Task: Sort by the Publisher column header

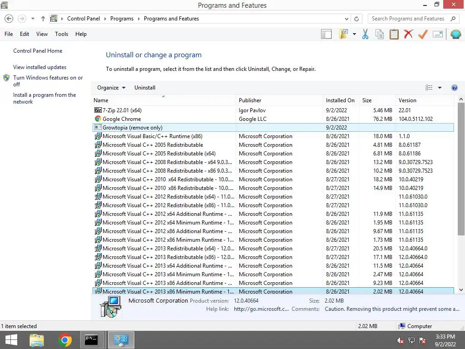Action: tap(279, 100)
